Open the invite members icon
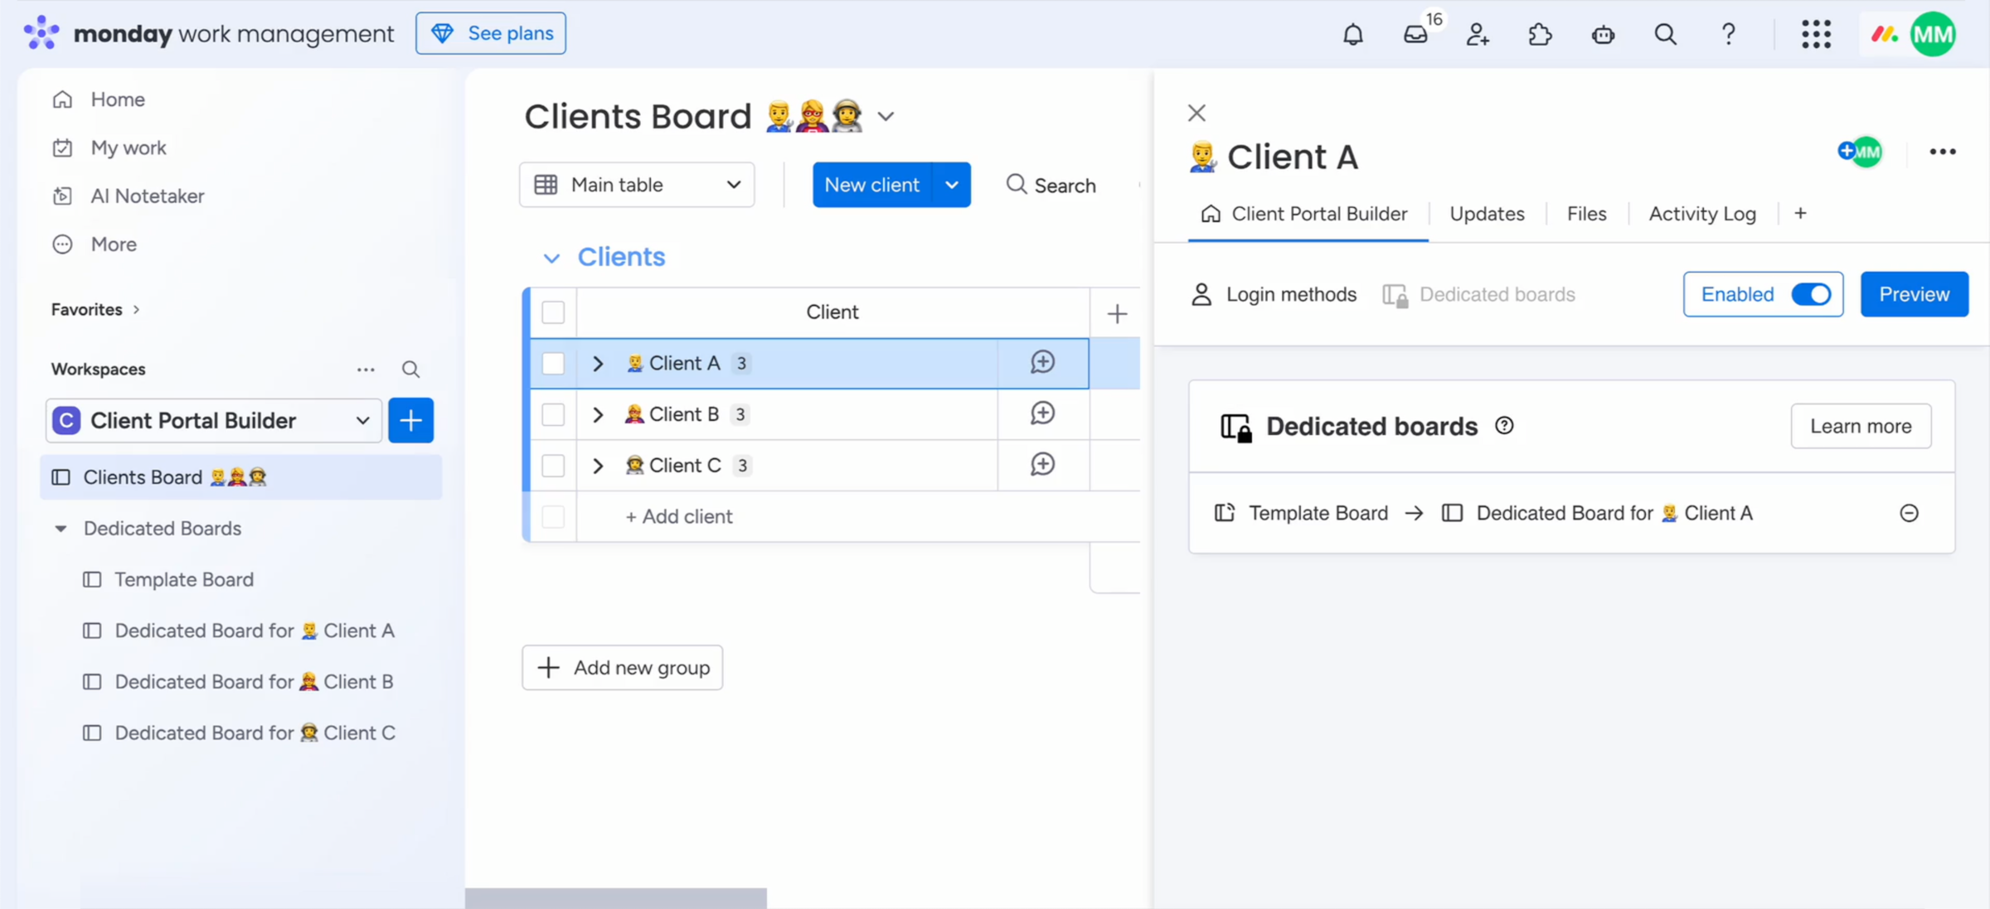This screenshot has height=909, width=1990. (x=1478, y=34)
